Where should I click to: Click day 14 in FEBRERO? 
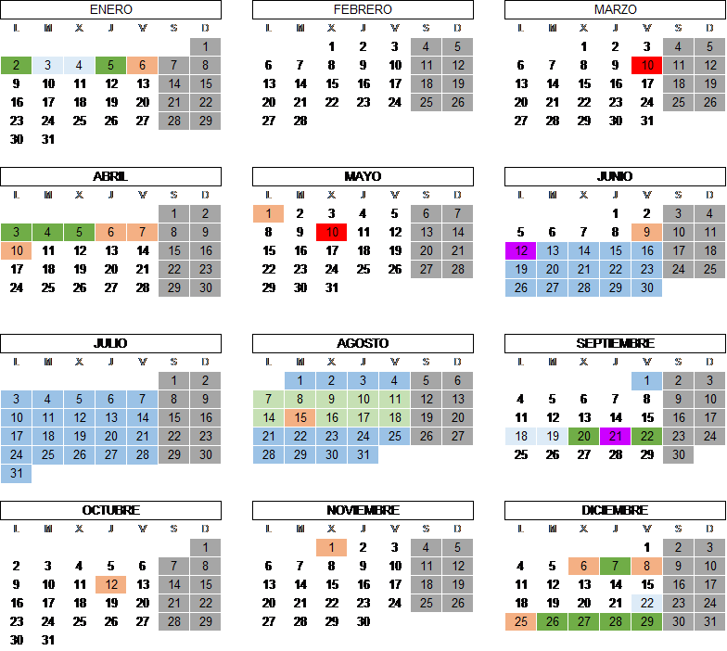click(300, 83)
